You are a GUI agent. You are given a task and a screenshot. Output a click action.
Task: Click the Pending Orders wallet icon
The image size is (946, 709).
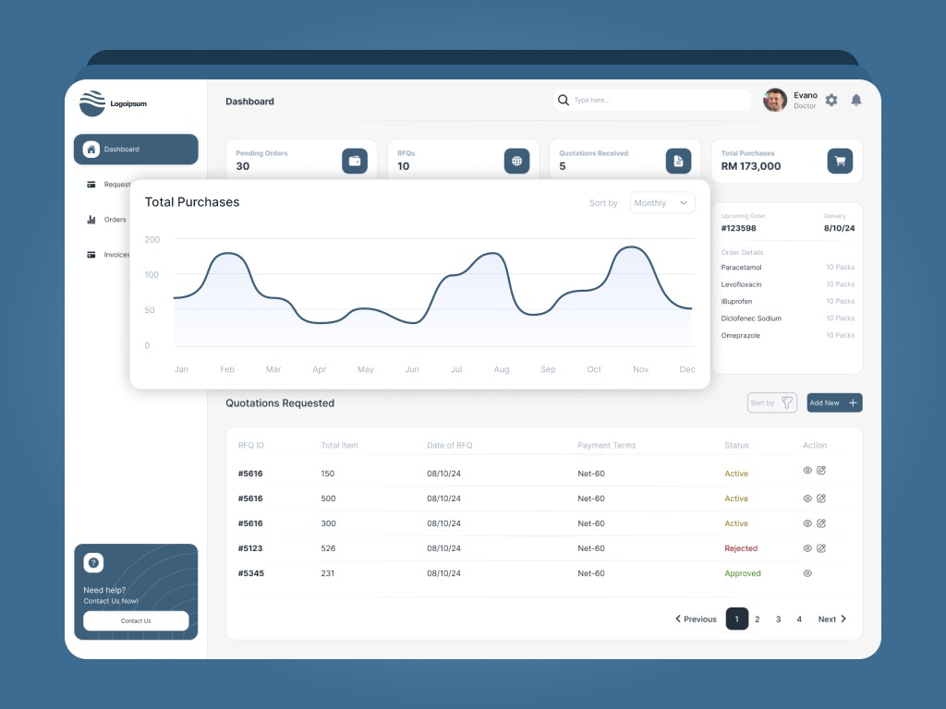pyautogui.click(x=355, y=161)
